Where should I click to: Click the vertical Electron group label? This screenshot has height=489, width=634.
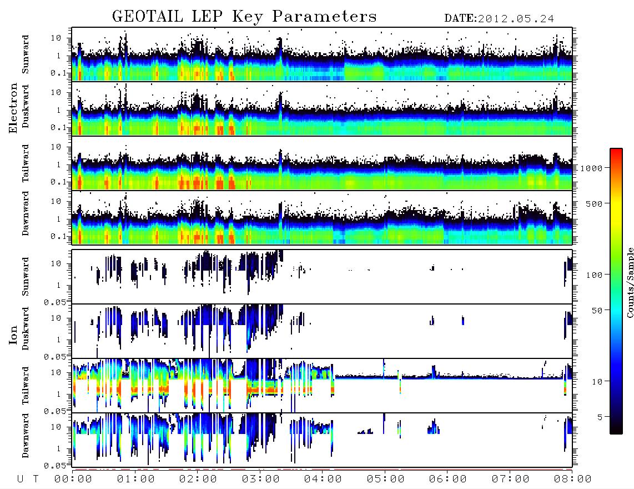point(13,108)
